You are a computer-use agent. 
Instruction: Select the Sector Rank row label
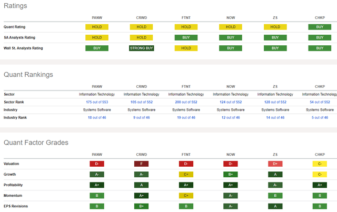pos(14,102)
